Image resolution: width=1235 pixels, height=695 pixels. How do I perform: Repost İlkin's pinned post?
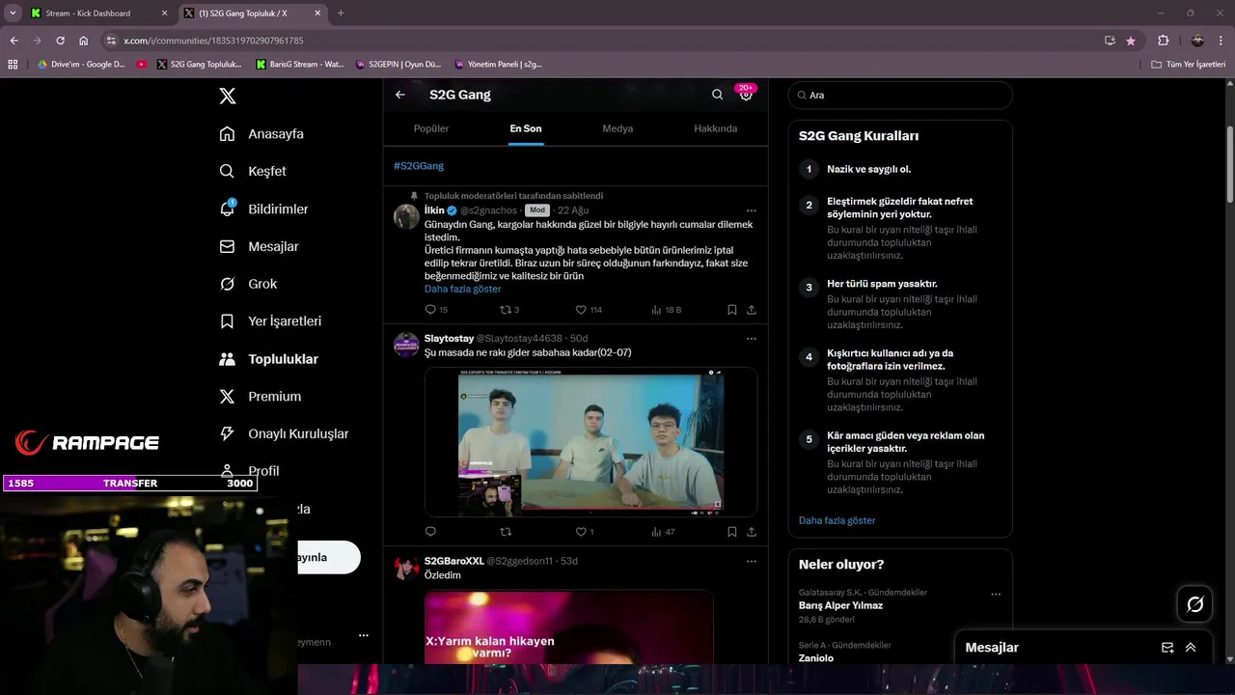click(505, 310)
